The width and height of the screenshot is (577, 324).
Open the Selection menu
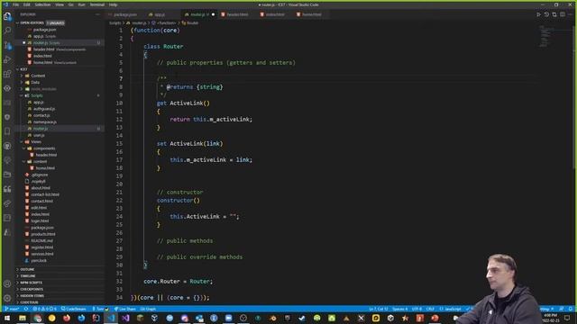(42, 4)
